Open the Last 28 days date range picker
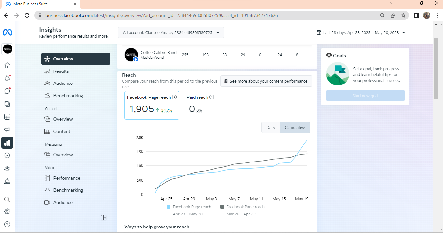This screenshot has width=443, height=233. [x=361, y=32]
